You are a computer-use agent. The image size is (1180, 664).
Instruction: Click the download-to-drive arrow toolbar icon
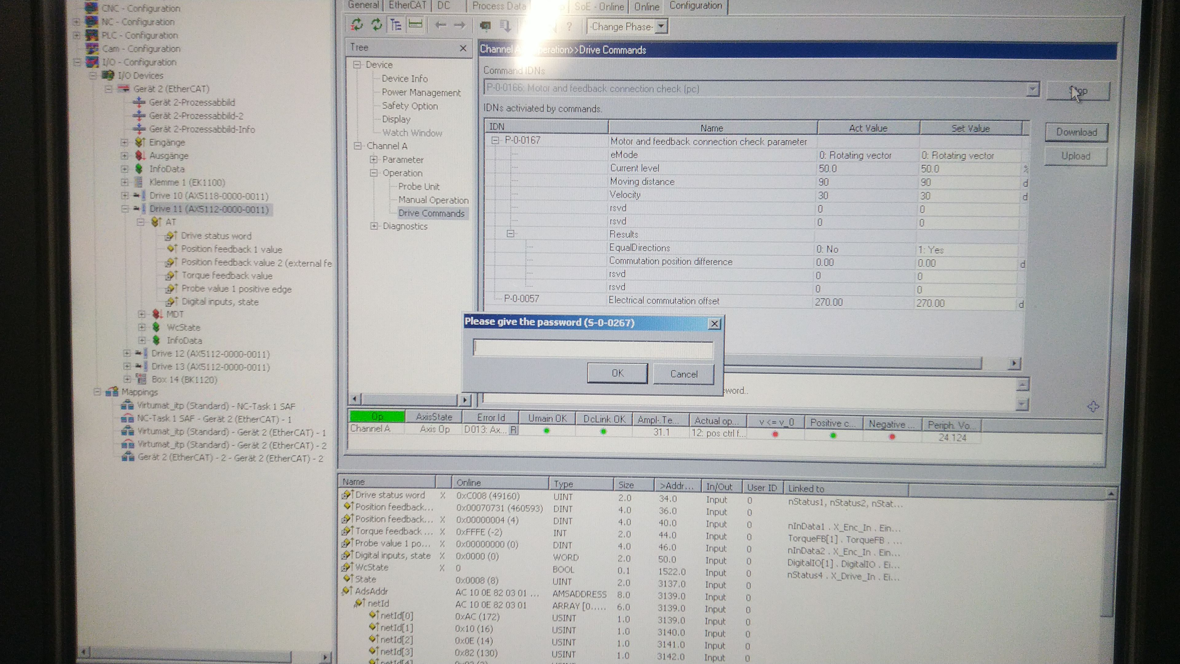tap(505, 26)
